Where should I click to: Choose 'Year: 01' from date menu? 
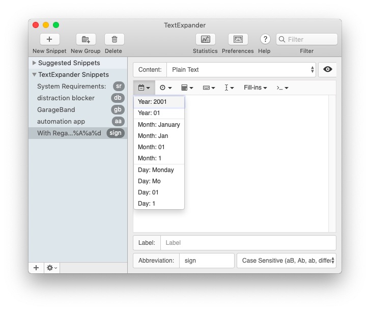159,113
